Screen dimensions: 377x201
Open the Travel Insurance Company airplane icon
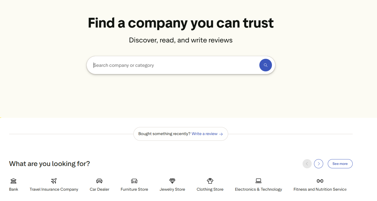pyautogui.click(x=54, y=181)
